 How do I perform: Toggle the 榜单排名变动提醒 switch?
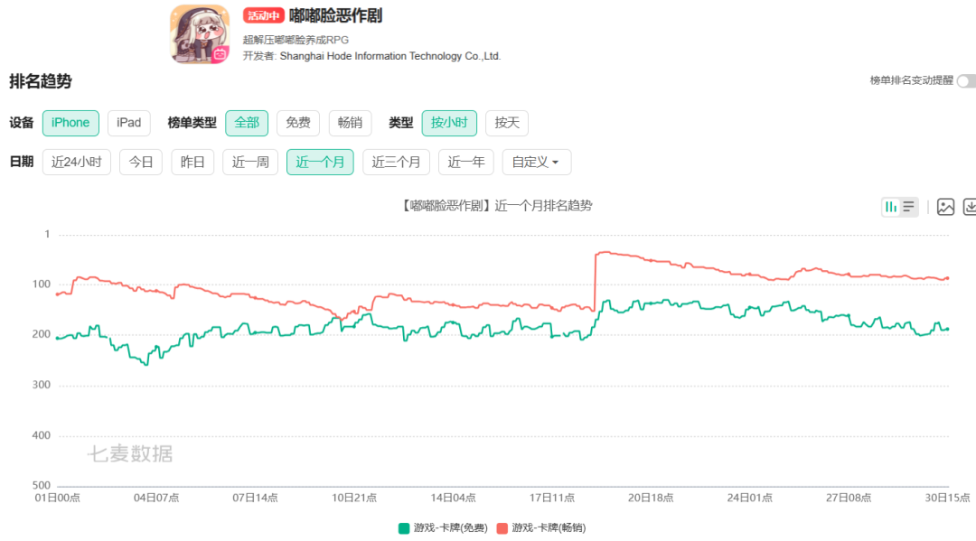(967, 81)
